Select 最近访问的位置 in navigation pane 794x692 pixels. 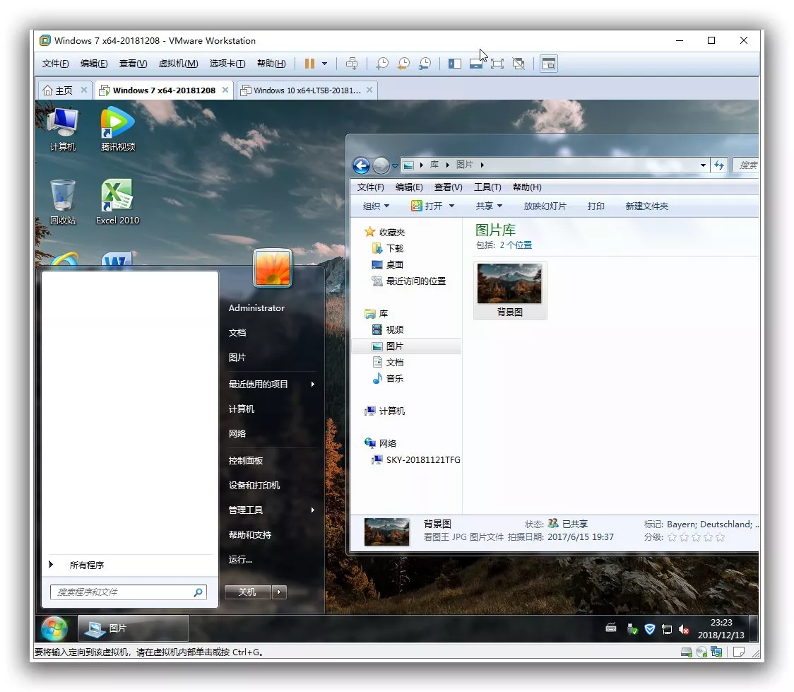[x=416, y=281]
